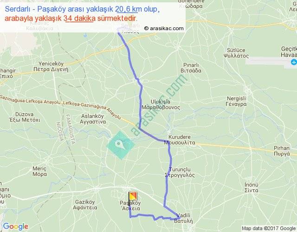Click the Map data ©2017 Google attribution

point(269,229)
